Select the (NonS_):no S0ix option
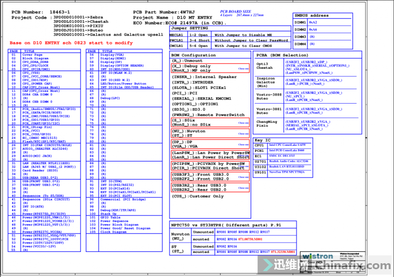 click(x=191, y=125)
